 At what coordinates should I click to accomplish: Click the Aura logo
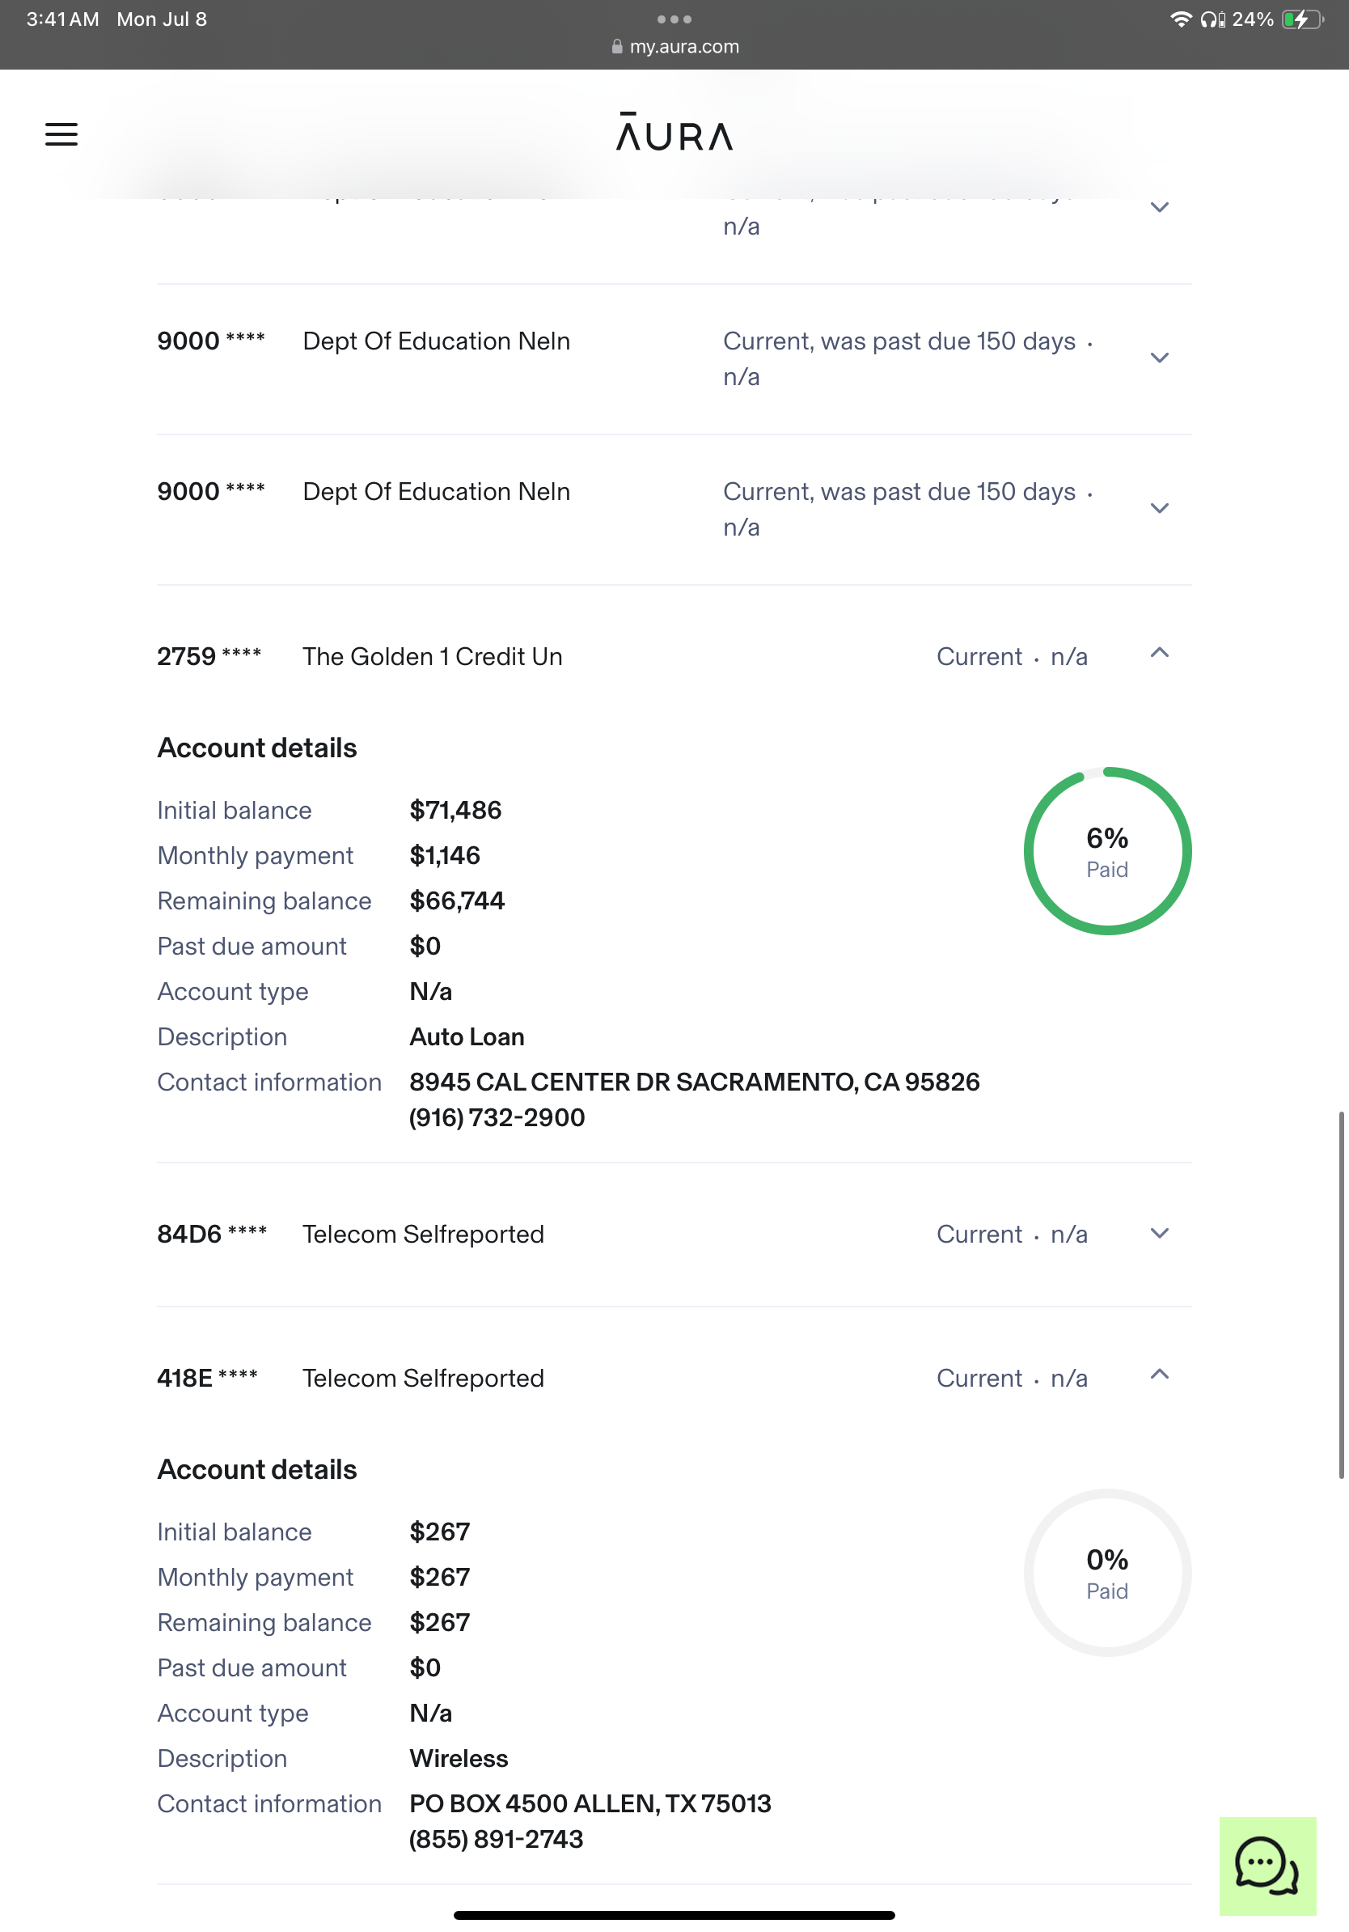674,132
